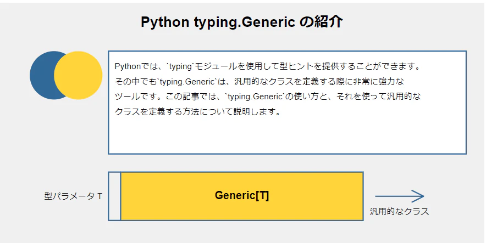Click the right-pointing blue arrow
Image resolution: width=486 pixels, height=243 pixels.
pyautogui.click(x=400, y=196)
